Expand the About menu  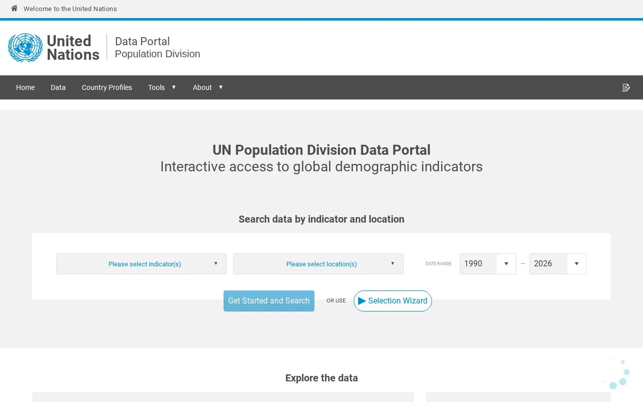(207, 87)
